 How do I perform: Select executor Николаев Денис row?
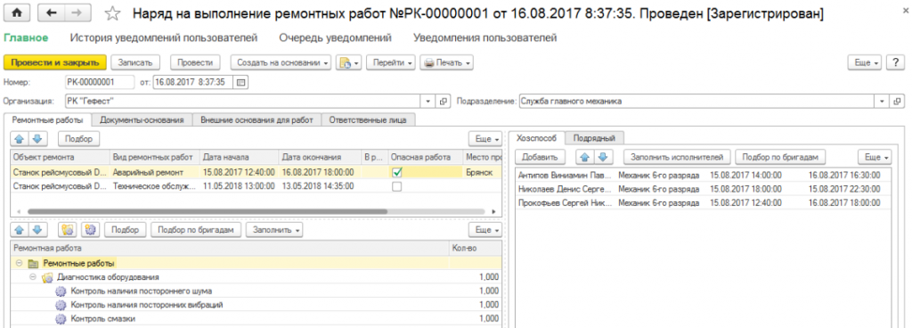point(703,188)
